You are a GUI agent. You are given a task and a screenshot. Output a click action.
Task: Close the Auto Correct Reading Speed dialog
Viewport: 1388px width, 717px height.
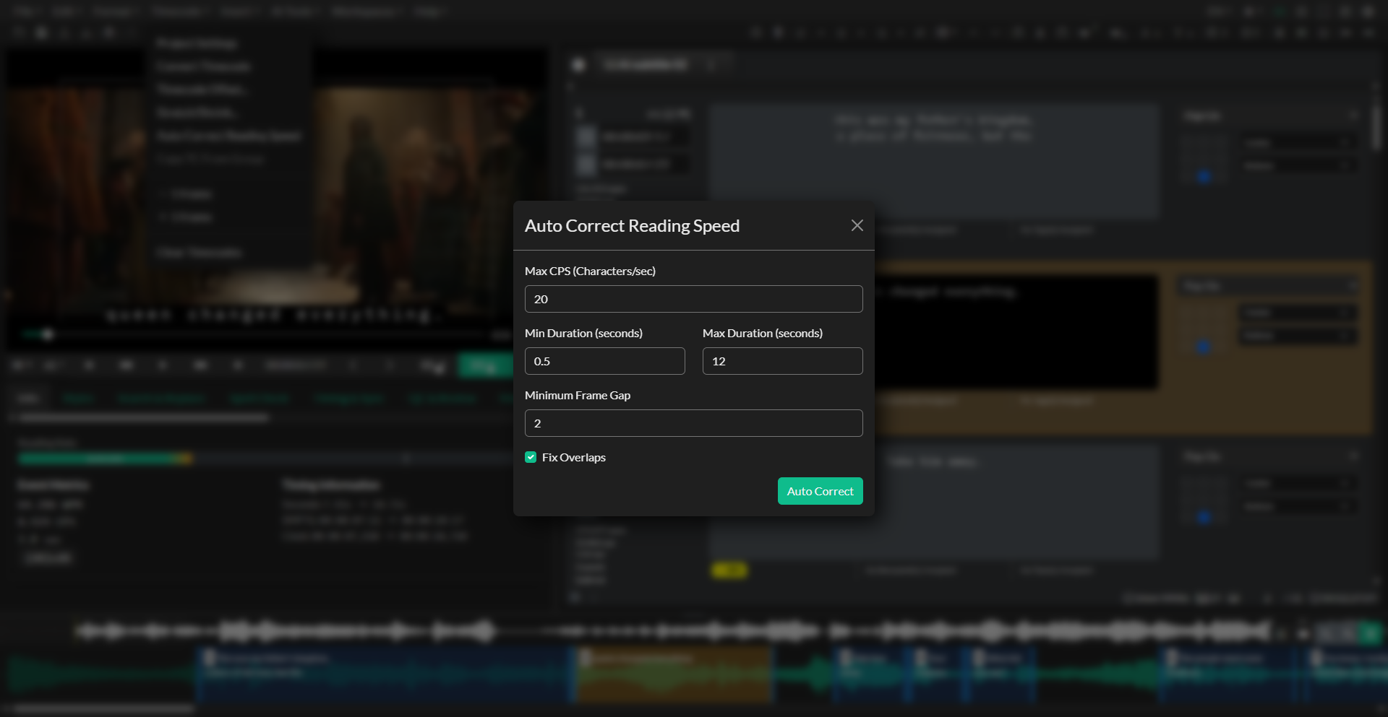coord(857,225)
